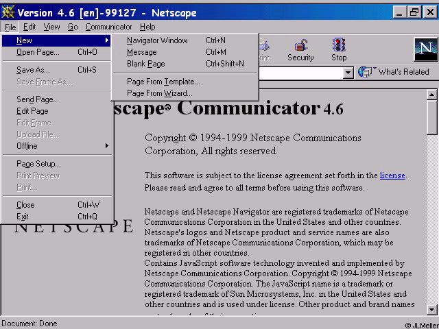Click the location URL input field
Screen dimensions: 439x329
301,73
